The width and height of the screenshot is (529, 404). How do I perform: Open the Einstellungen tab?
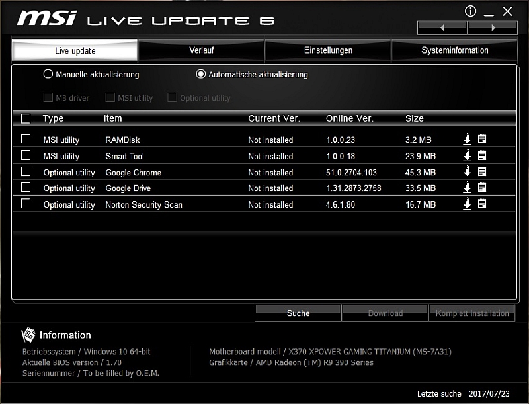pyautogui.click(x=328, y=50)
